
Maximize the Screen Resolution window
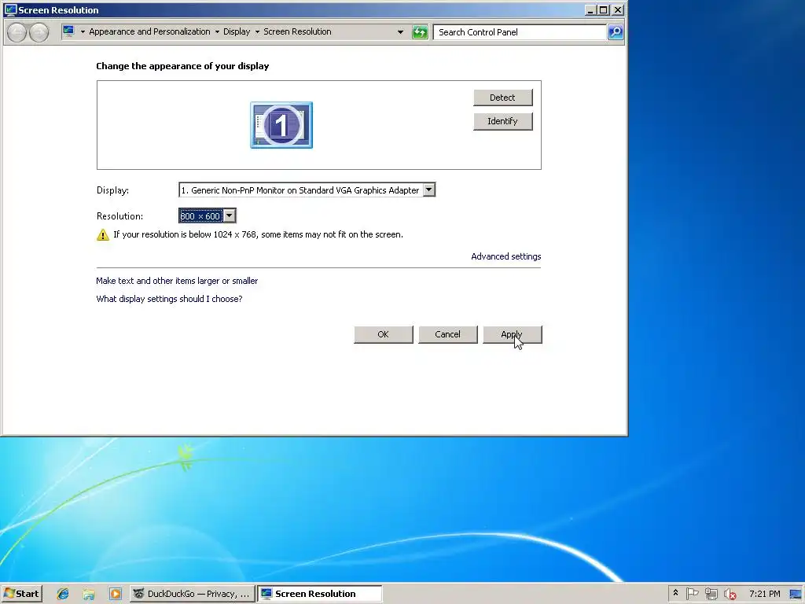tap(604, 9)
